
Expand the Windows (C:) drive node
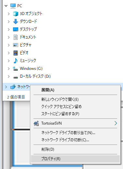tap(9, 69)
